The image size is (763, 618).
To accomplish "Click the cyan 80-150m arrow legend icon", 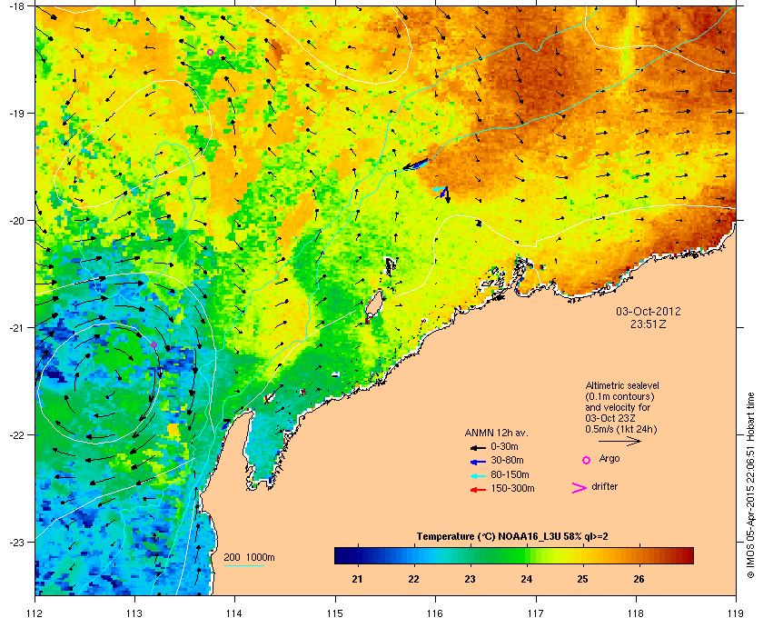I will click(x=479, y=476).
